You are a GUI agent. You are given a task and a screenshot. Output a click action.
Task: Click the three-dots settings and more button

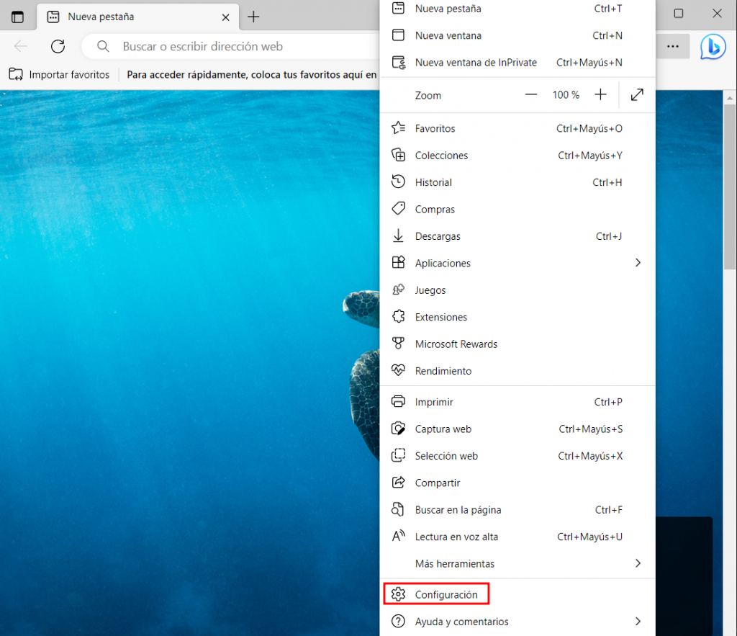point(672,46)
